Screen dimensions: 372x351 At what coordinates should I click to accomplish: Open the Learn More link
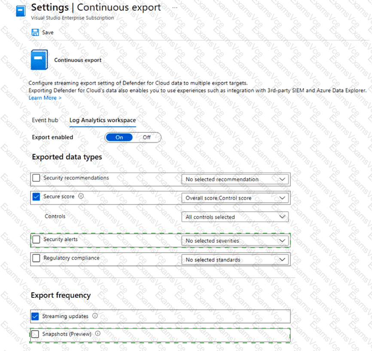point(45,98)
